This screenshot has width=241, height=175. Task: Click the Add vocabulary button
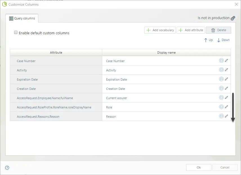(x=160, y=30)
